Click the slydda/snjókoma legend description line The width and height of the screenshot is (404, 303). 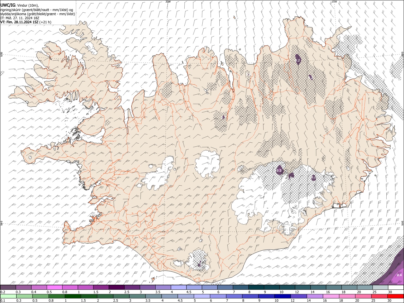(x=38, y=14)
